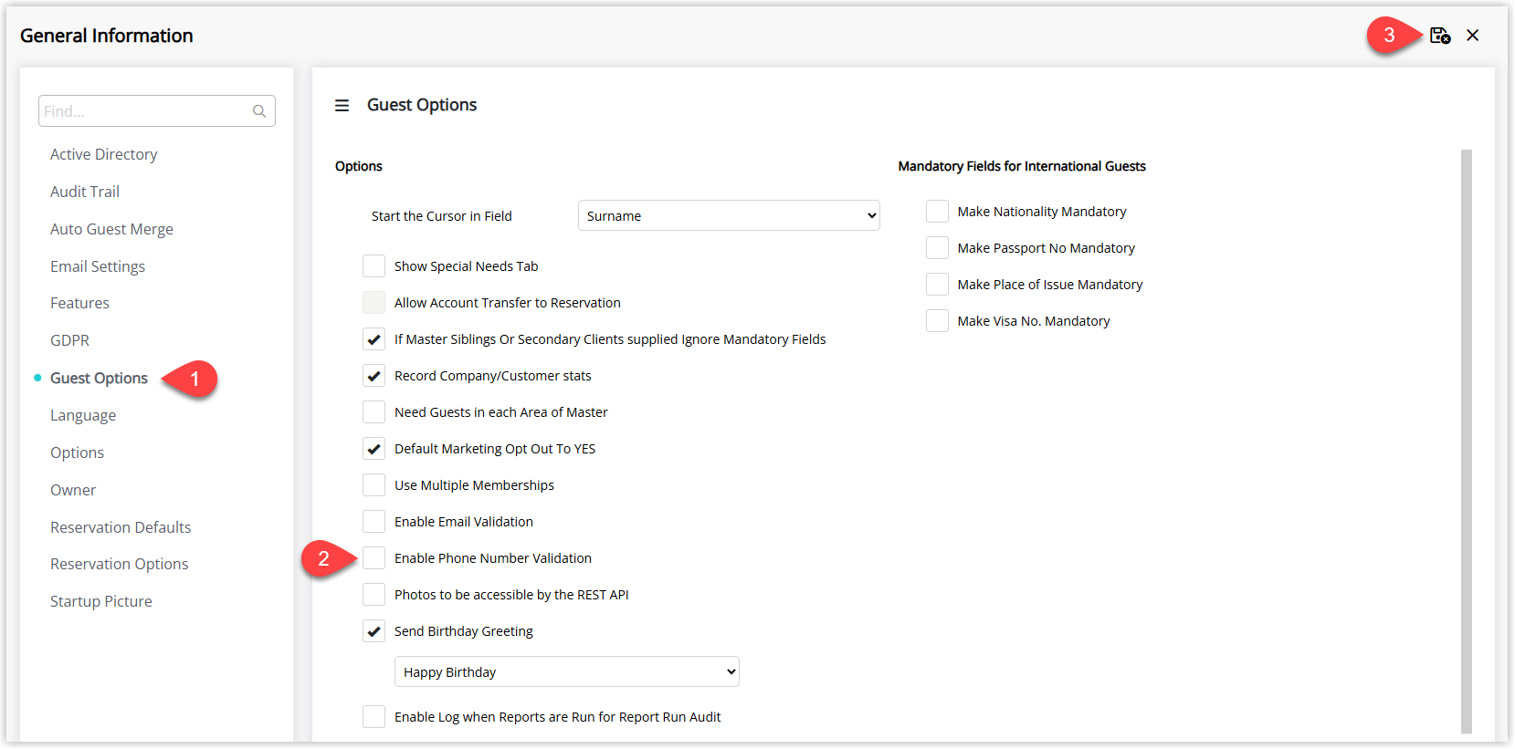Tick Make Nationality Mandatory
Viewport: 1515px width, 749px height.
pos(937,212)
